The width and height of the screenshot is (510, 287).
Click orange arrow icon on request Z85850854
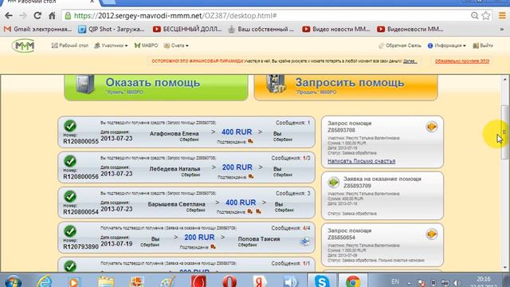(x=432, y=234)
